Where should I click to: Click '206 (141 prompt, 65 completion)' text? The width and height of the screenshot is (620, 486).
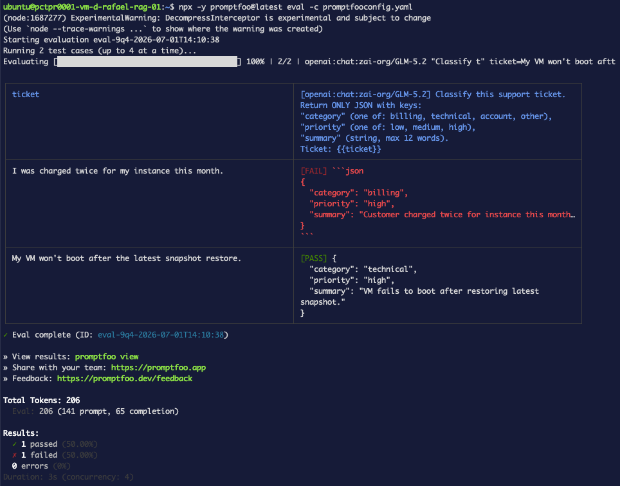coord(109,411)
